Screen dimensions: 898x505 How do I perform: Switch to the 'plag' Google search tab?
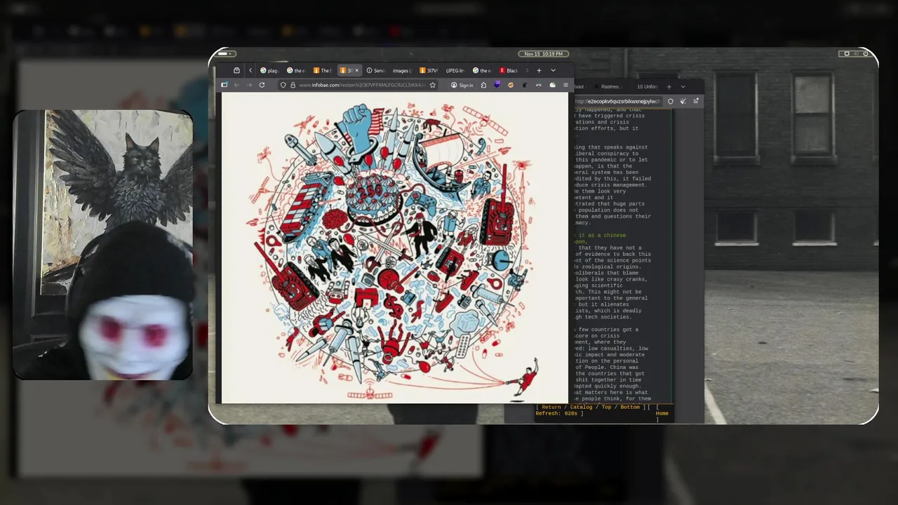point(270,70)
